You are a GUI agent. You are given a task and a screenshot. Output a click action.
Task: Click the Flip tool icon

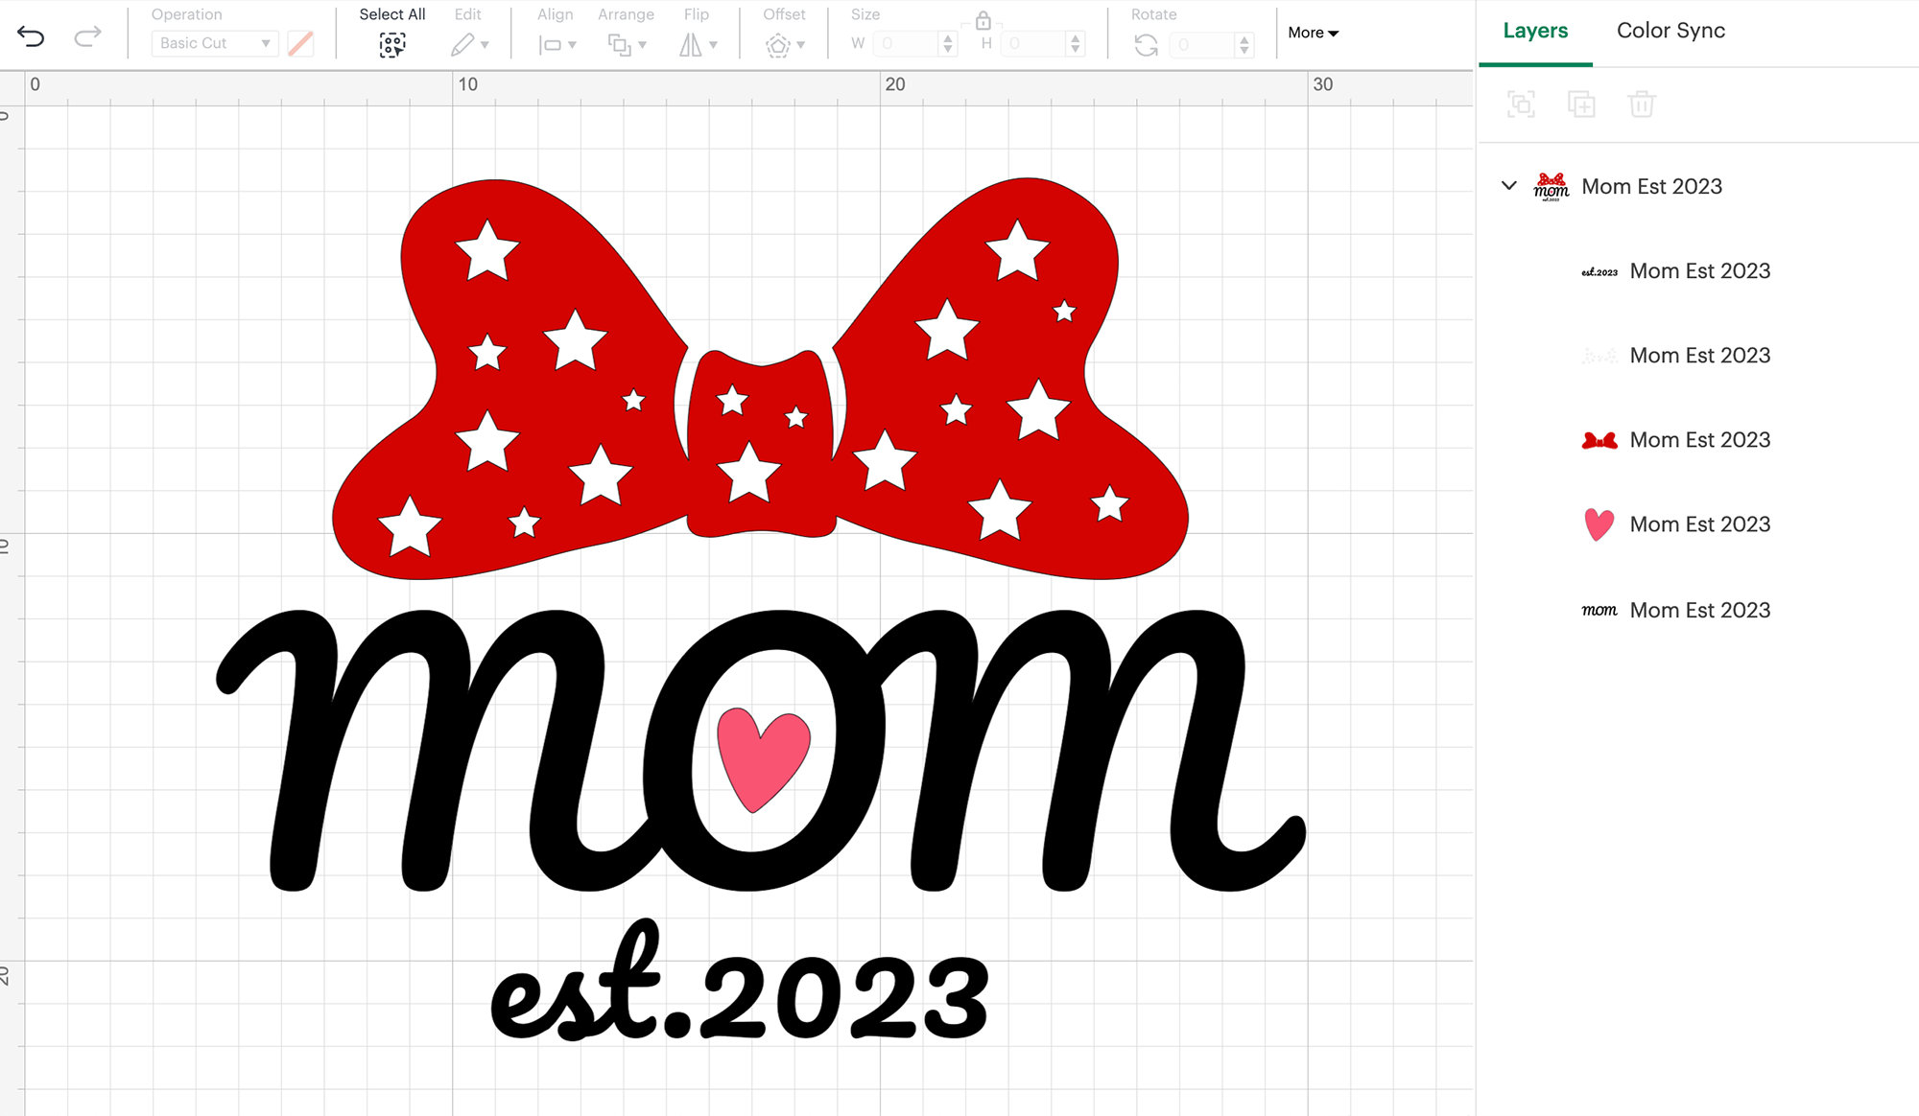(694, 43)
